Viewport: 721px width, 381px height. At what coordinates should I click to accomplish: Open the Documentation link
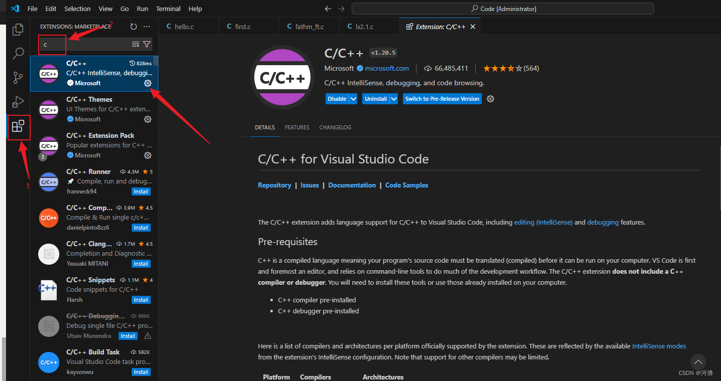(352, 185)
